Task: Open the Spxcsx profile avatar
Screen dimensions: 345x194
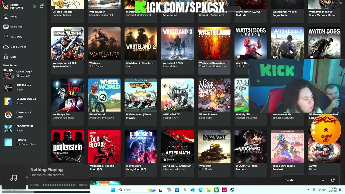Action: pyautogui.click(x=5, y=6)
